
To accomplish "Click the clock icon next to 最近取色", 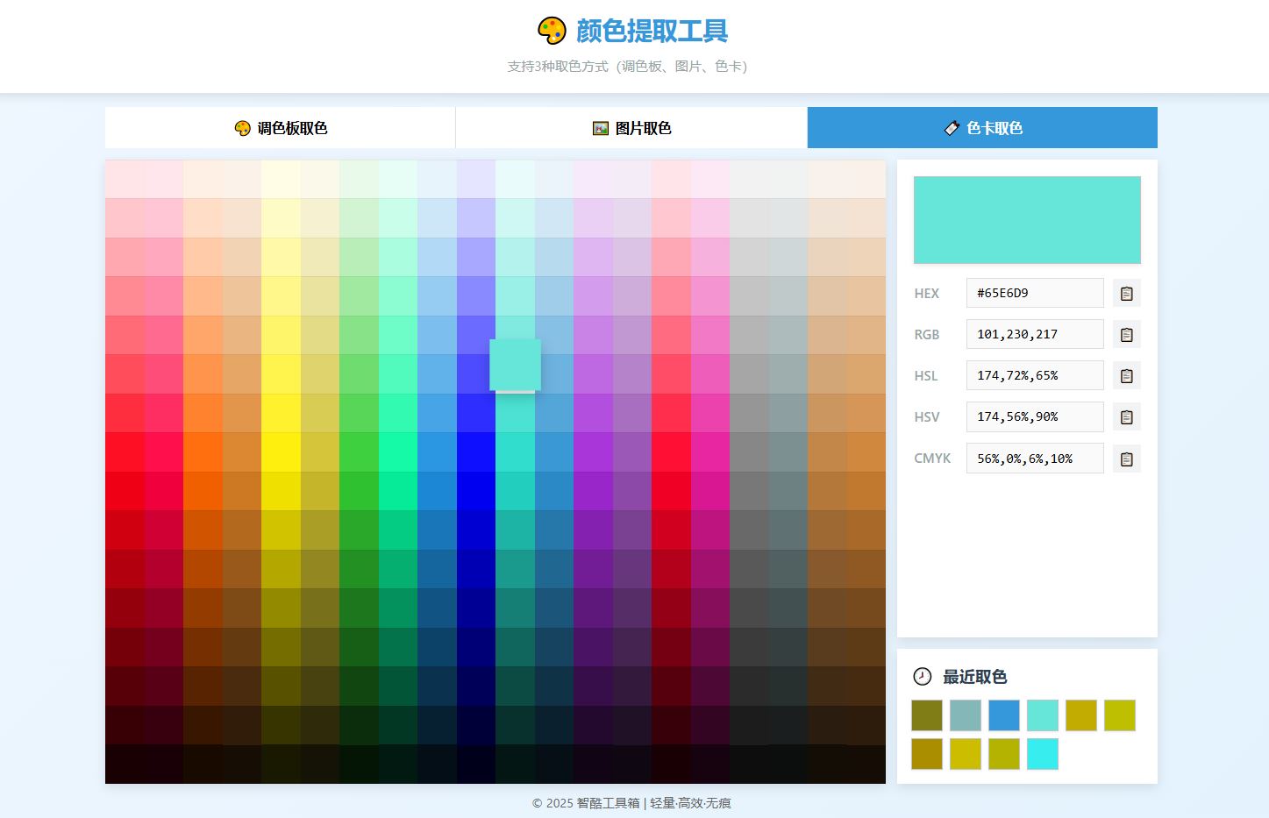I will point(923,676).
